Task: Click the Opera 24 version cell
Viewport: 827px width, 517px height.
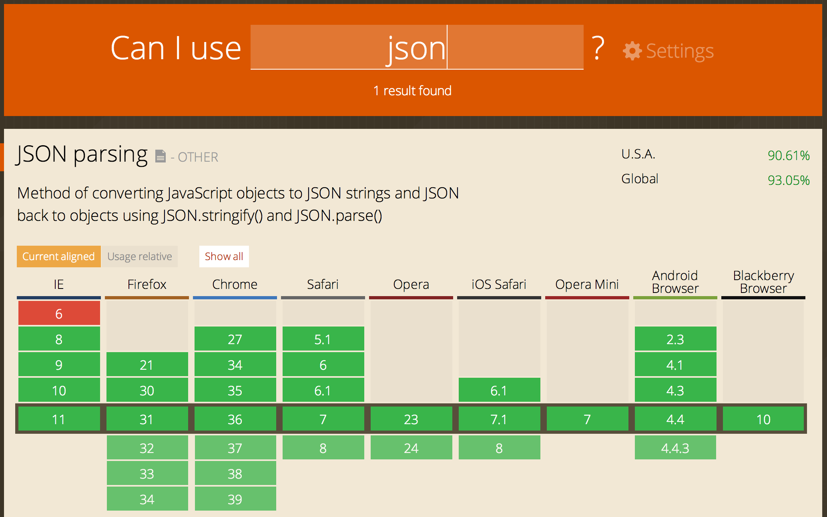Action: (x=411, y=448)
